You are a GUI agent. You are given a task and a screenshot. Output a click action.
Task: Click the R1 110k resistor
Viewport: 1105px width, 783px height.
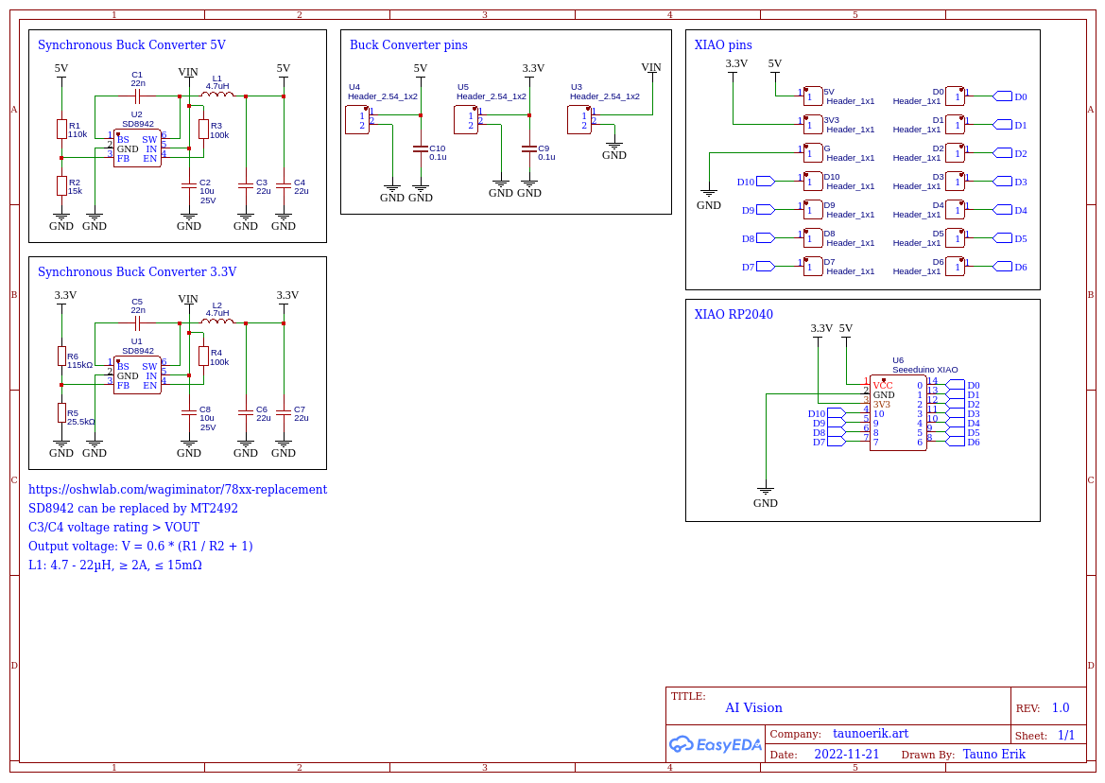tap(61, 130)
